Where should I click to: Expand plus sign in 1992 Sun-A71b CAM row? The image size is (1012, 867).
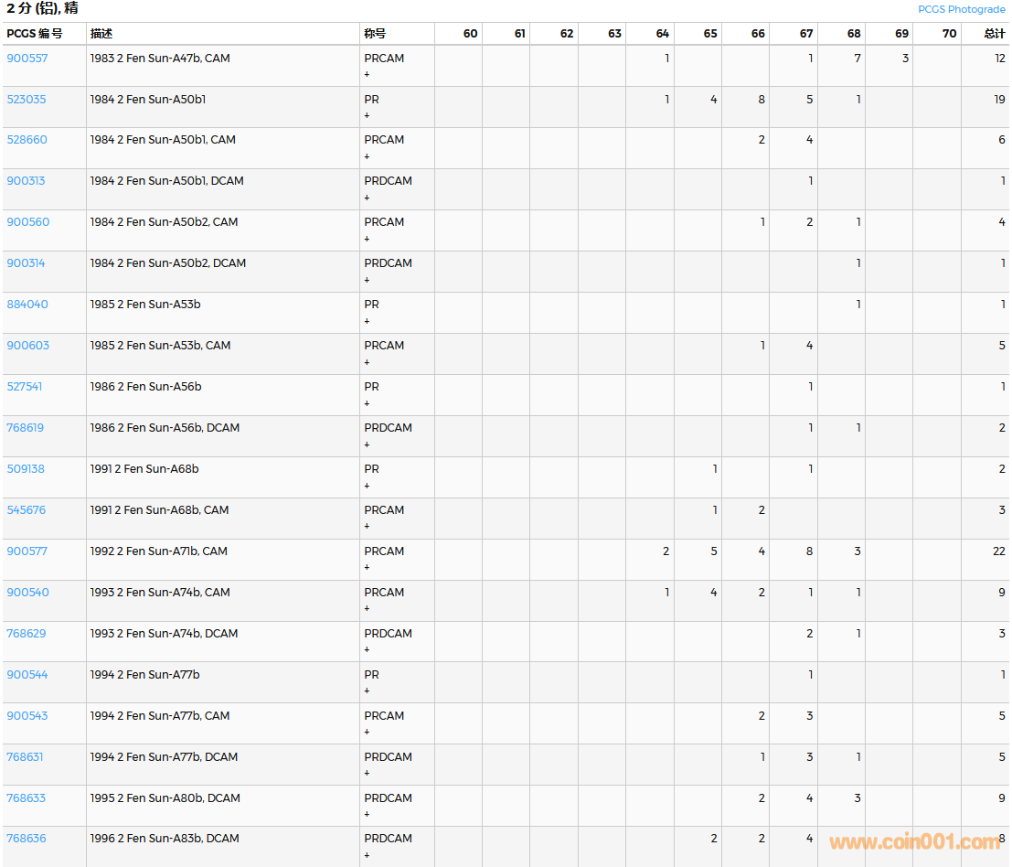click(x=368, y=567)
